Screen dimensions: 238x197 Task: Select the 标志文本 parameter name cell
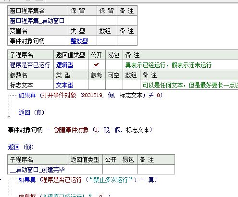(30, 85)
